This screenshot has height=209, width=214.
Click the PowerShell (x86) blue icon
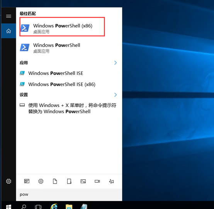[25, 28]
